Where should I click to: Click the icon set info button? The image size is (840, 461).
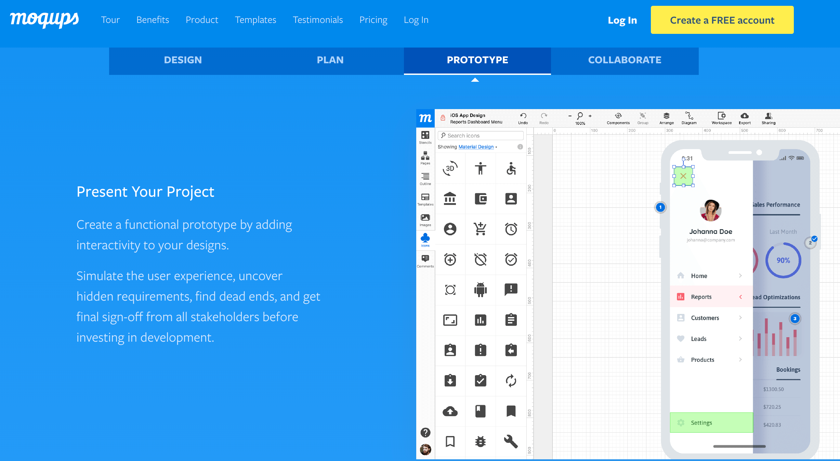coord(520,147)
